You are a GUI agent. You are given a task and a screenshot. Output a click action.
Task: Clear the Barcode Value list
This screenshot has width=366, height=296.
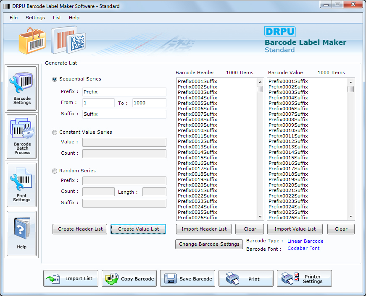(x=341, y=229)
